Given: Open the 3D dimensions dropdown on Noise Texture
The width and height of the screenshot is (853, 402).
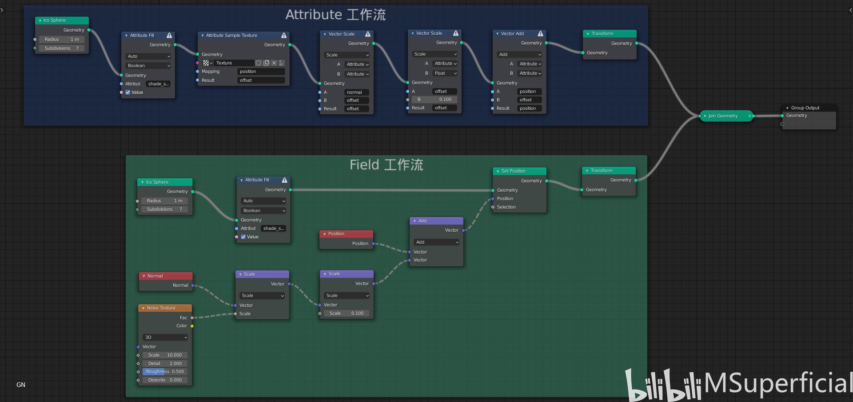Looking at the screenshot, I should tap(165, 337).
